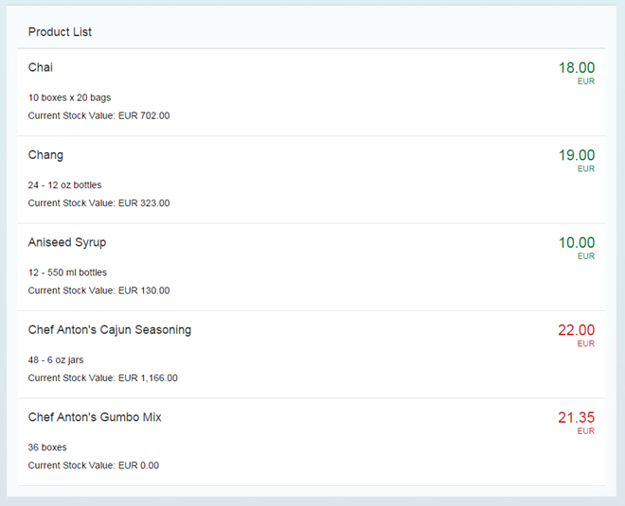Image resolution: width=625 pixels, height=506 pixels.
Task: Select Chef Anton's Gumbo Mix item
Action: tap(95, 417)
